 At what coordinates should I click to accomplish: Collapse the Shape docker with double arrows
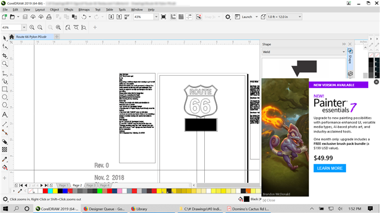coord(344,44)
